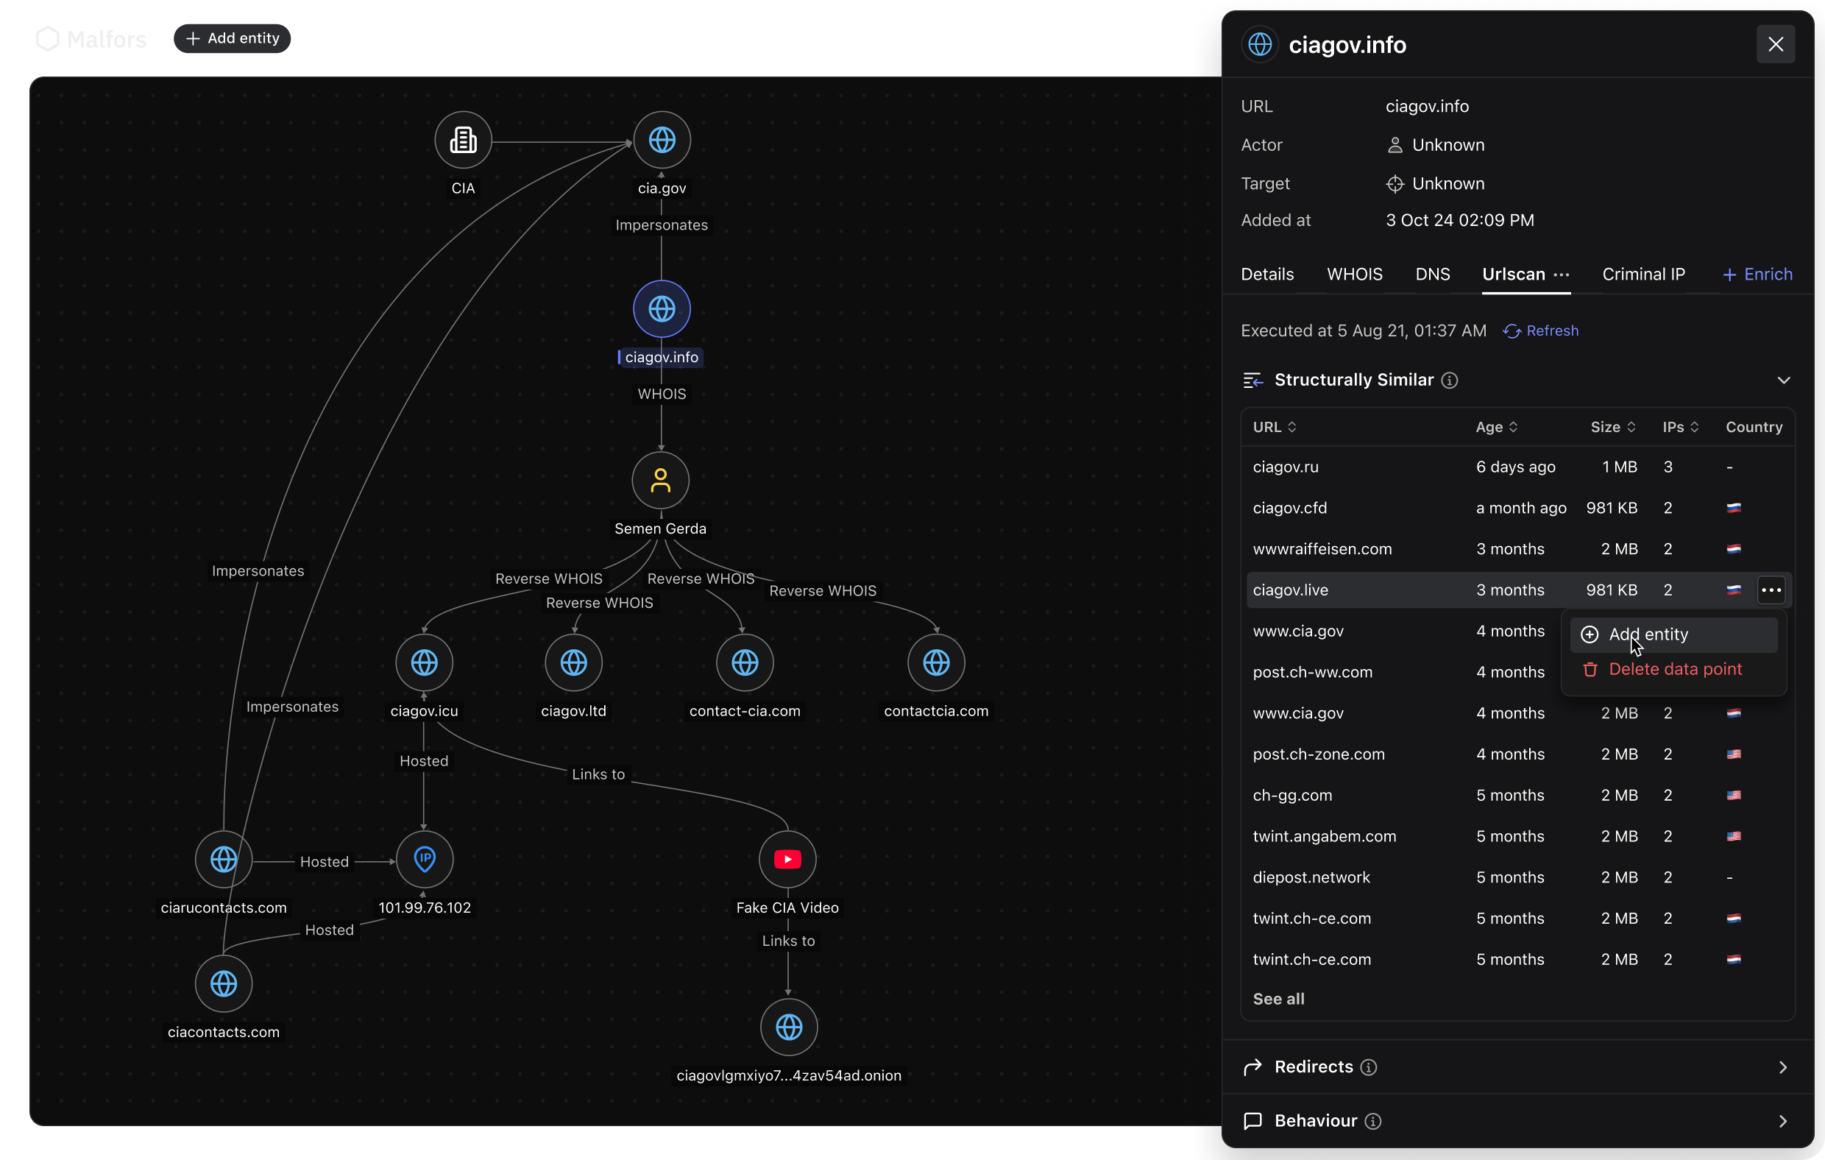Viewport: 1825px width, 1160px height.
Task: Collapse the Structurally Similar section
Action: [x=1783, y=381]
